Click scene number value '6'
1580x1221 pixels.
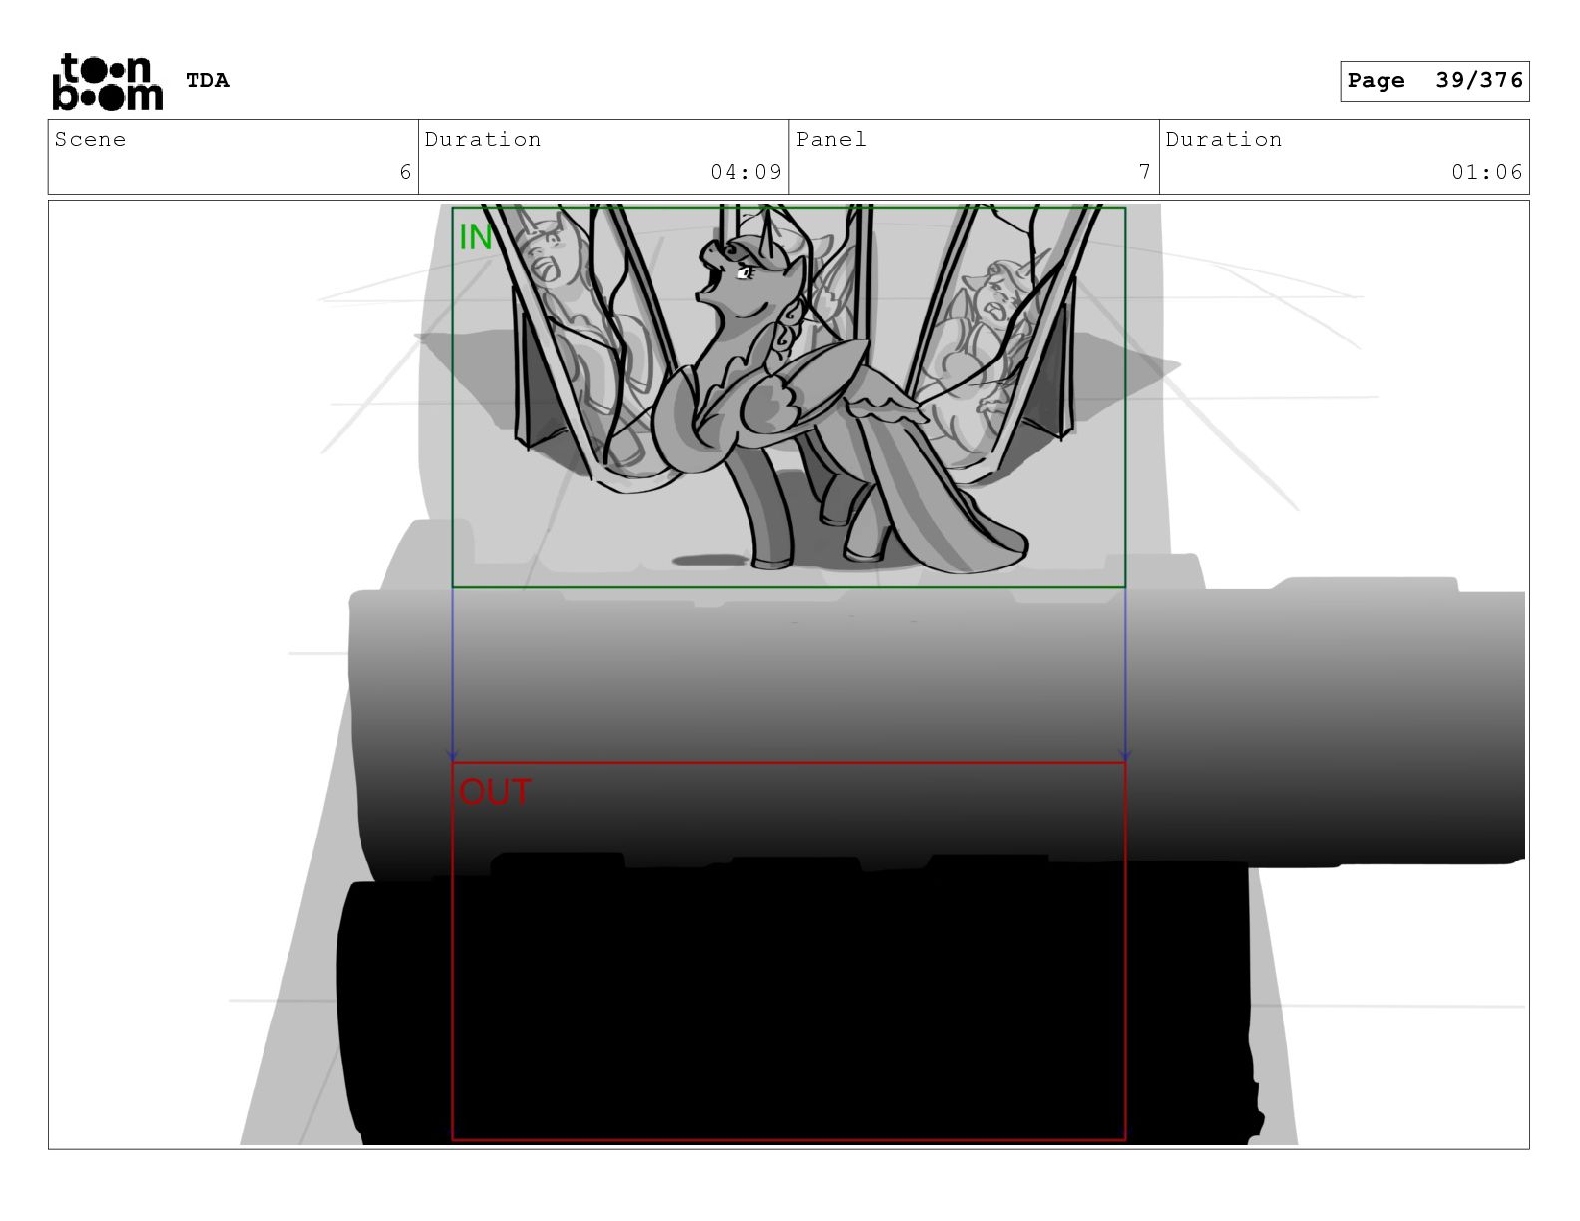tap(405, 172)
